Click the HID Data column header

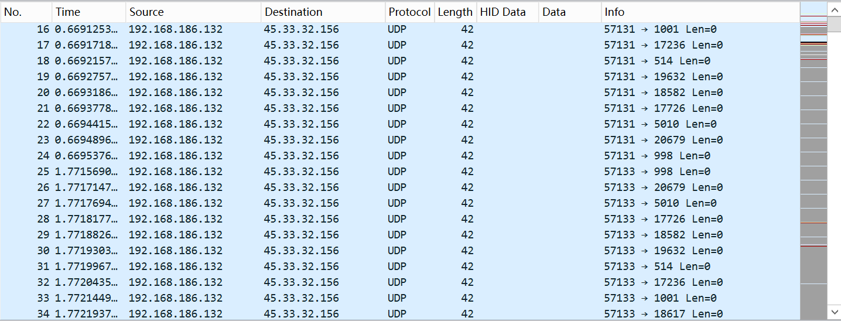[x=507, y=12]
